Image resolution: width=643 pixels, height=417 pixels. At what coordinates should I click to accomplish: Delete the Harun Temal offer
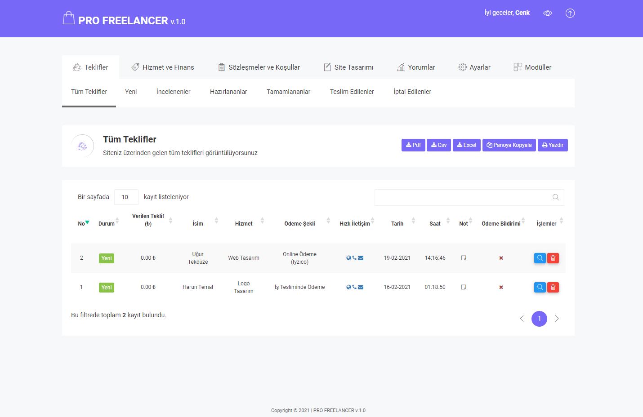(553, 287)
